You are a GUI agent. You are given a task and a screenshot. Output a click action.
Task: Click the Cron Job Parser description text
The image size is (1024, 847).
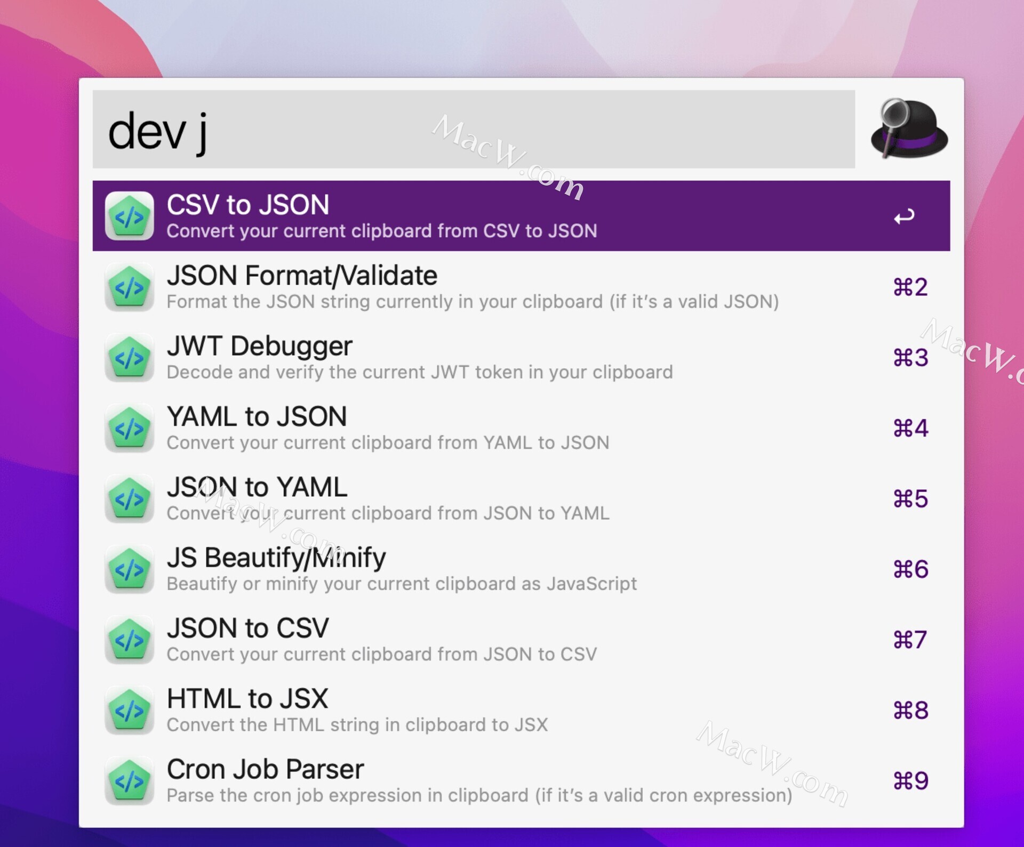tap(479, 795)
